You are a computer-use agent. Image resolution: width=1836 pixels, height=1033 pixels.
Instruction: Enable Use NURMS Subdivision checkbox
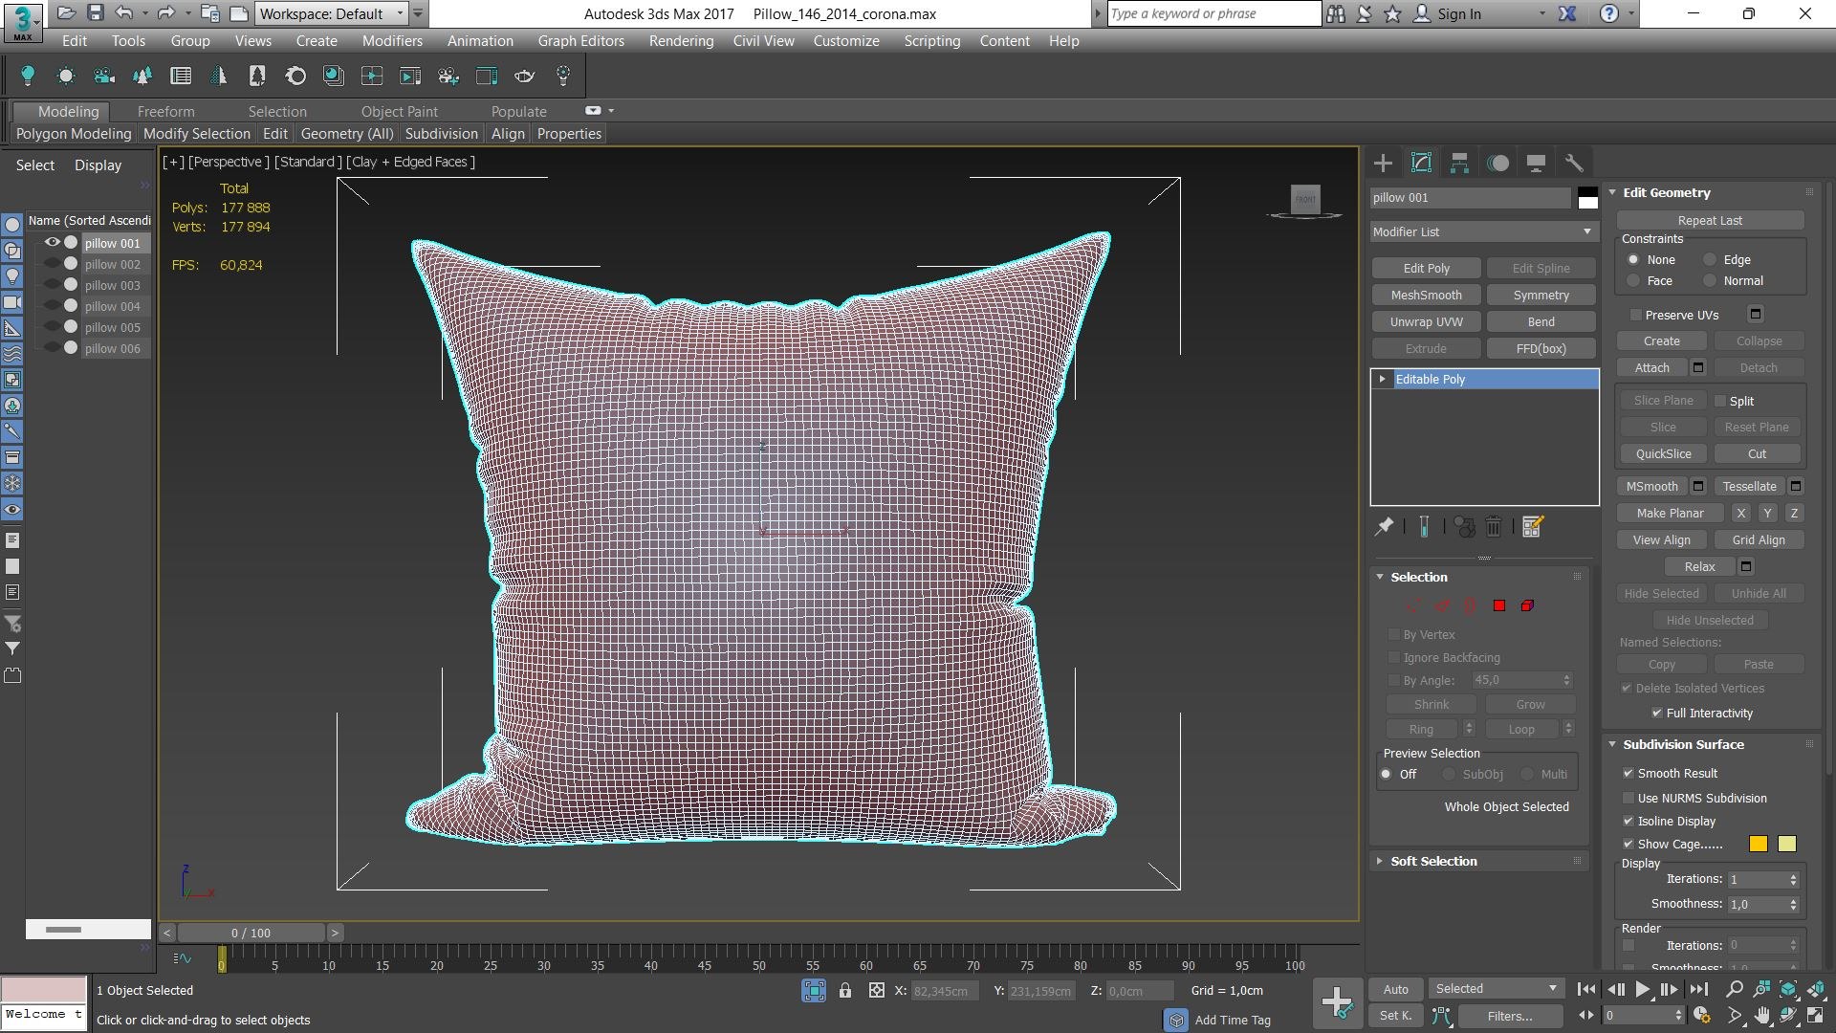tap(1628, 798)
